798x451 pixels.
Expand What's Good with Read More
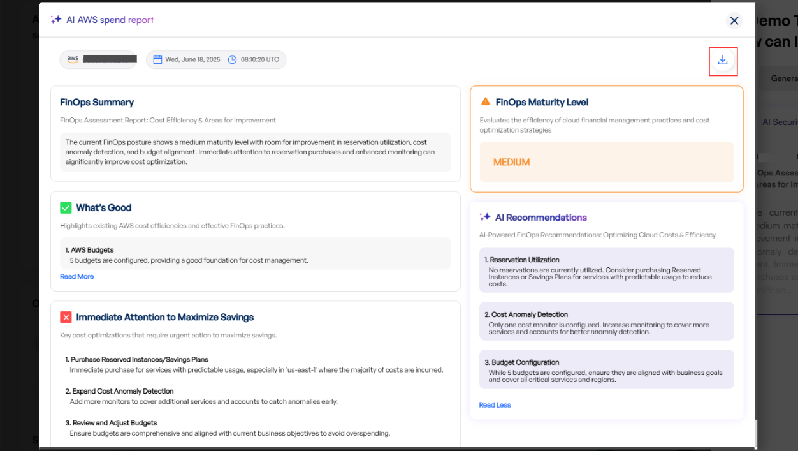pos(76,277)
